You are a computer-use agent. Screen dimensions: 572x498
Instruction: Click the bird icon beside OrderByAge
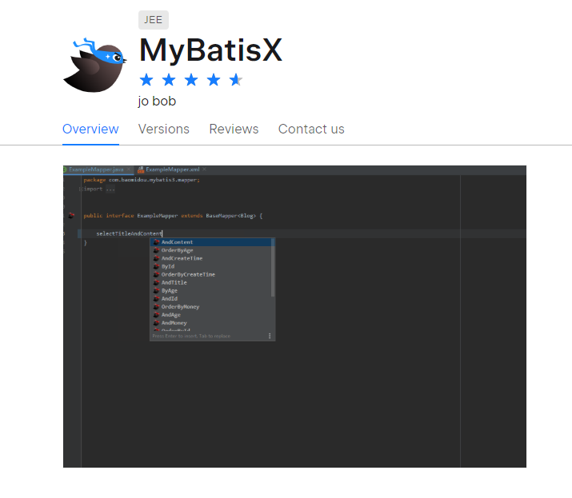[x=157, y=250]
